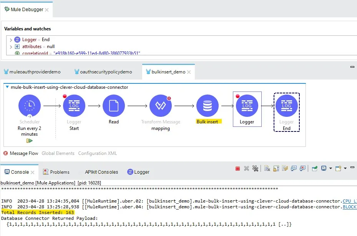Clear the console output
Viewport: 357px width, 236px height.
(x=267, y=169)
